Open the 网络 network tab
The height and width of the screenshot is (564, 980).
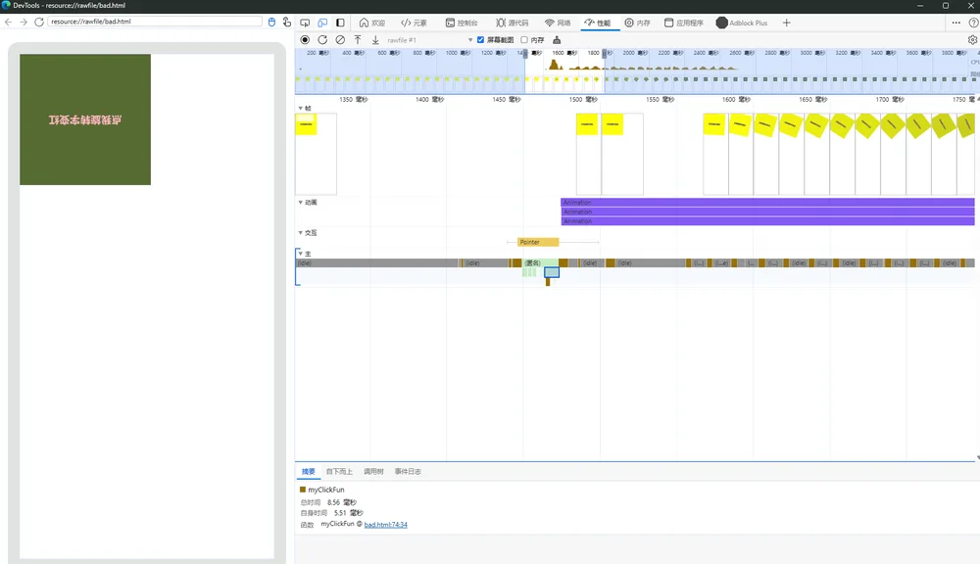pos(558,23)
